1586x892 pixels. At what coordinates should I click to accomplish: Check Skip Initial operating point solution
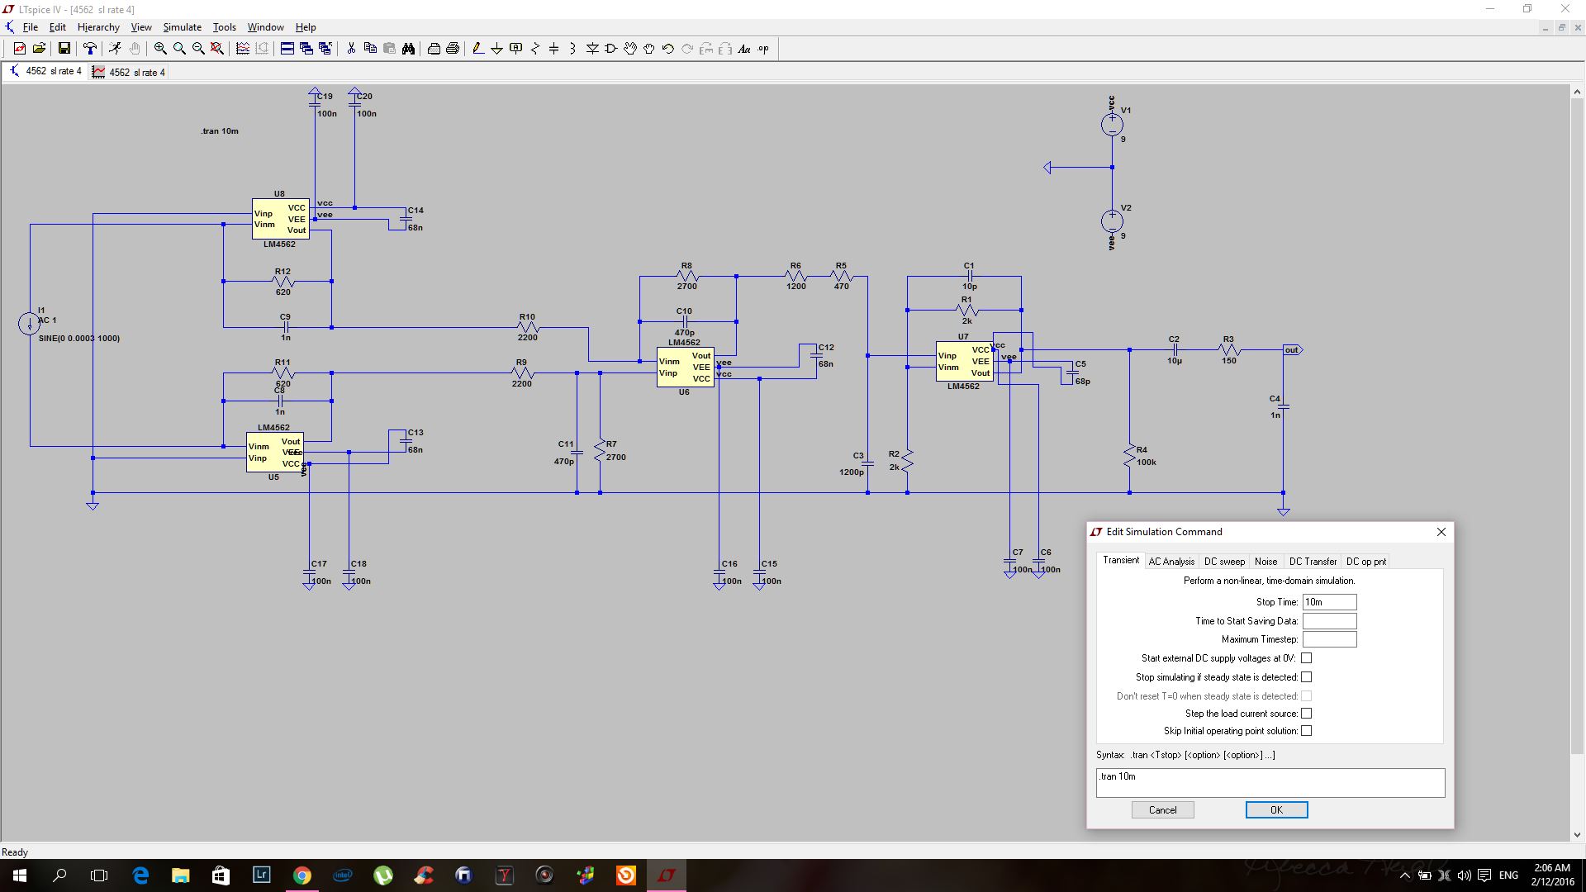tap(1306, 731)
